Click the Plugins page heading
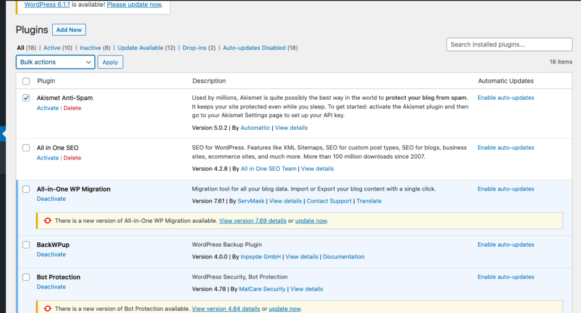The width and height of the screenshot is (581, 313). (x=32, y=29)
